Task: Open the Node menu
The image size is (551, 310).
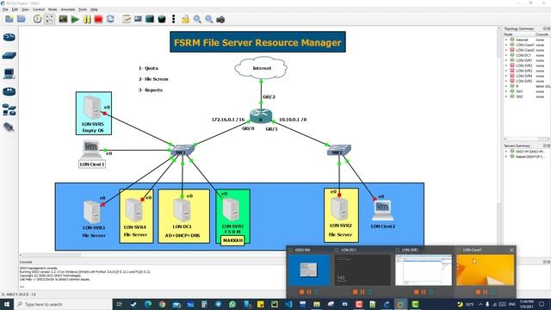Action: (x=53, y=9)
